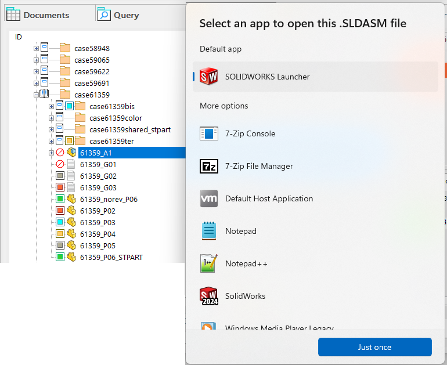Choose SOLIDWORKS Launcher as default app

[315, 77]
